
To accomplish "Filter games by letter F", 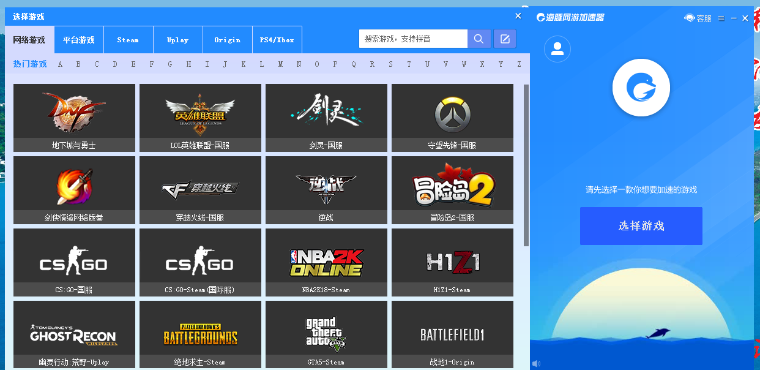I will 152,64.
